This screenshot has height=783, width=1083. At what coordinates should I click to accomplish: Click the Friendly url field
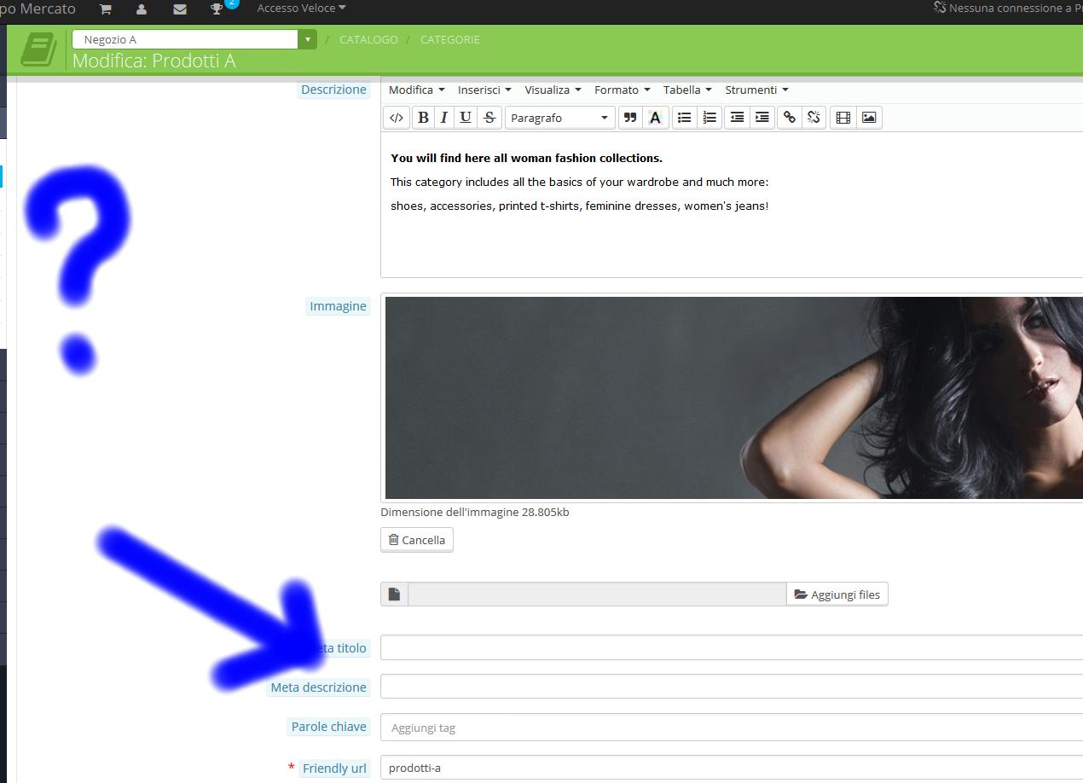[x=732, y=768]
